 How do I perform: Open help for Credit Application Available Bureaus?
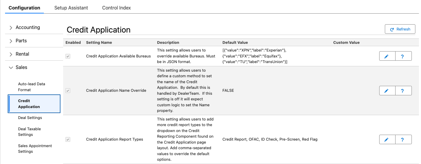click(404, 56)
